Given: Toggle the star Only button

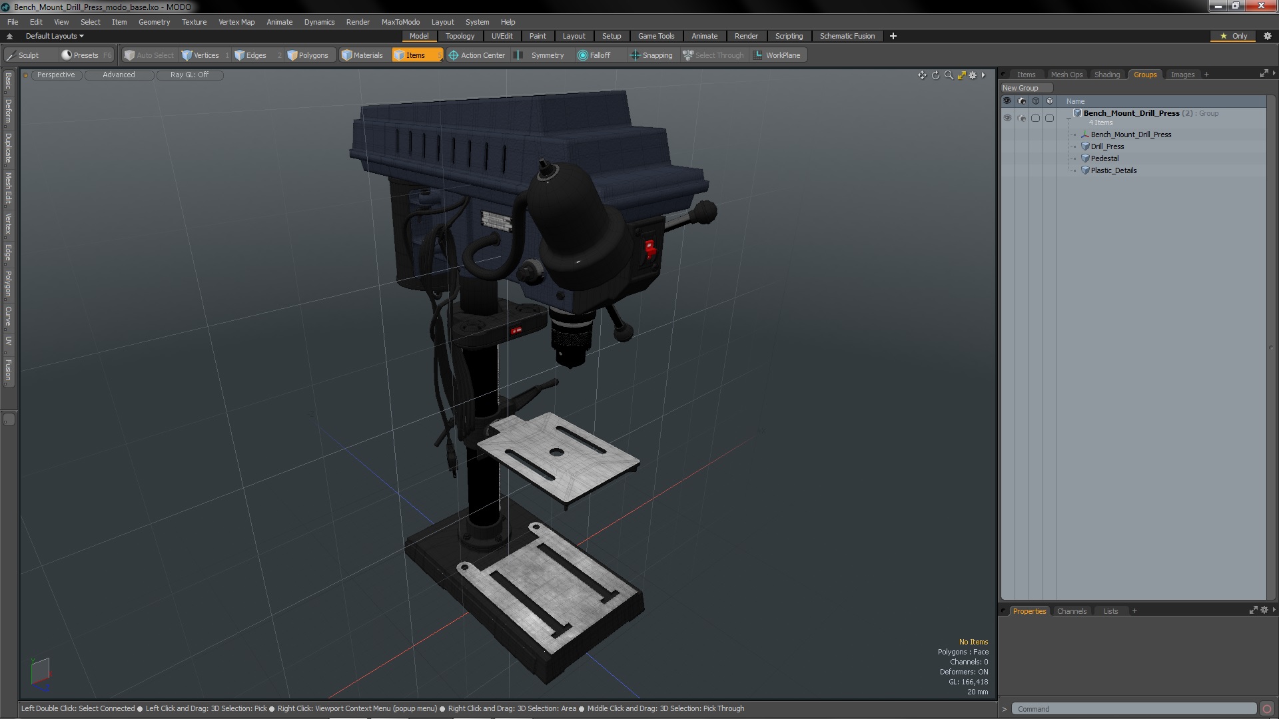Looking at the screenshot, I should [x=1234, y=36].
